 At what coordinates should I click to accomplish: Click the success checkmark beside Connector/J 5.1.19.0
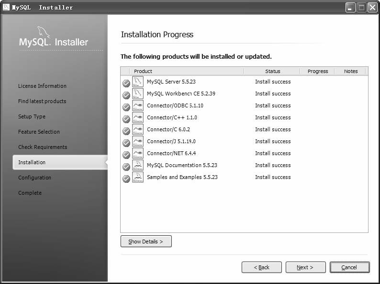pyautogui.click(x=126, y=143)
